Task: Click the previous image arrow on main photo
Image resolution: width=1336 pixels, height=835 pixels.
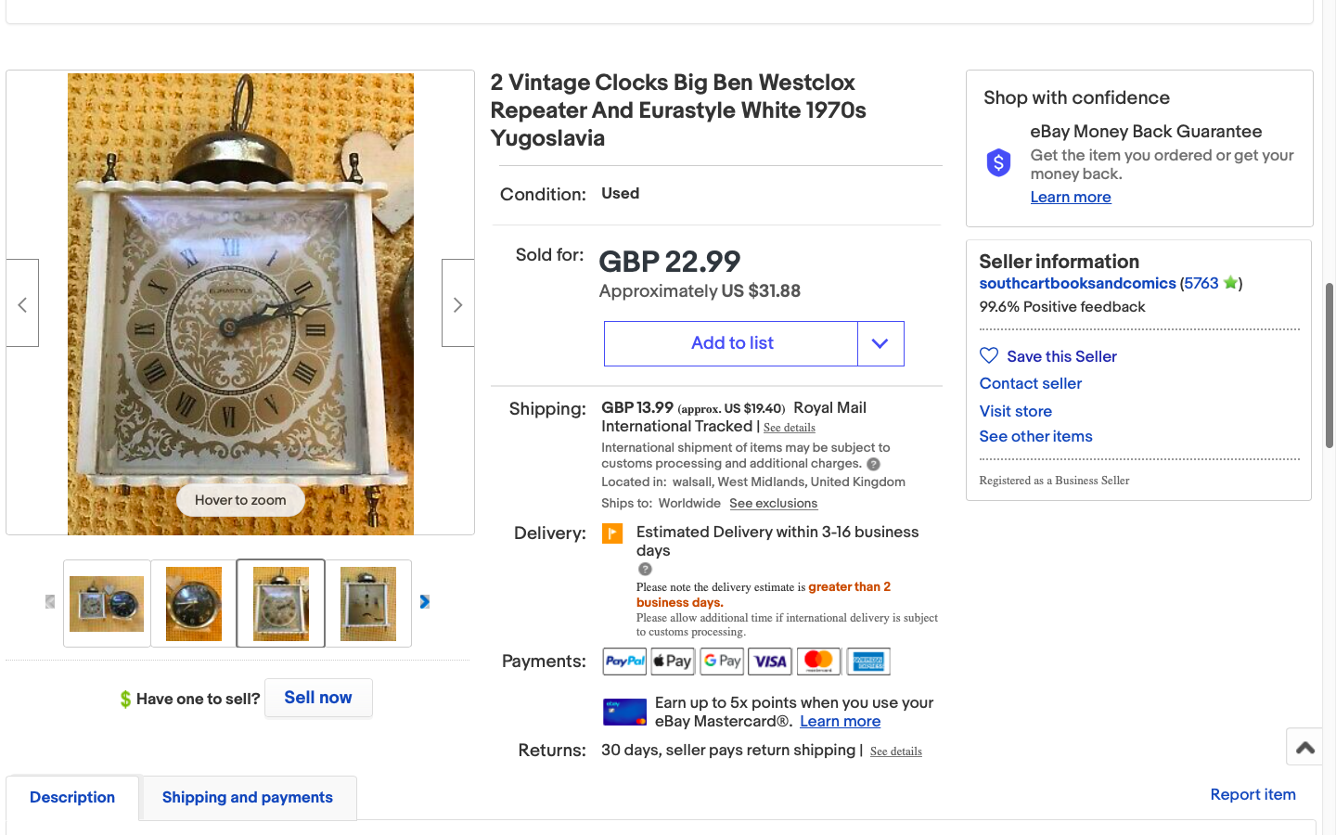Action: 22,303
